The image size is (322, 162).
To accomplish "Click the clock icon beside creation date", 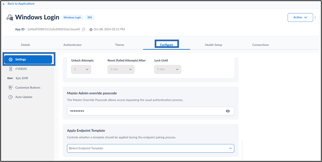I will [91, 30].
